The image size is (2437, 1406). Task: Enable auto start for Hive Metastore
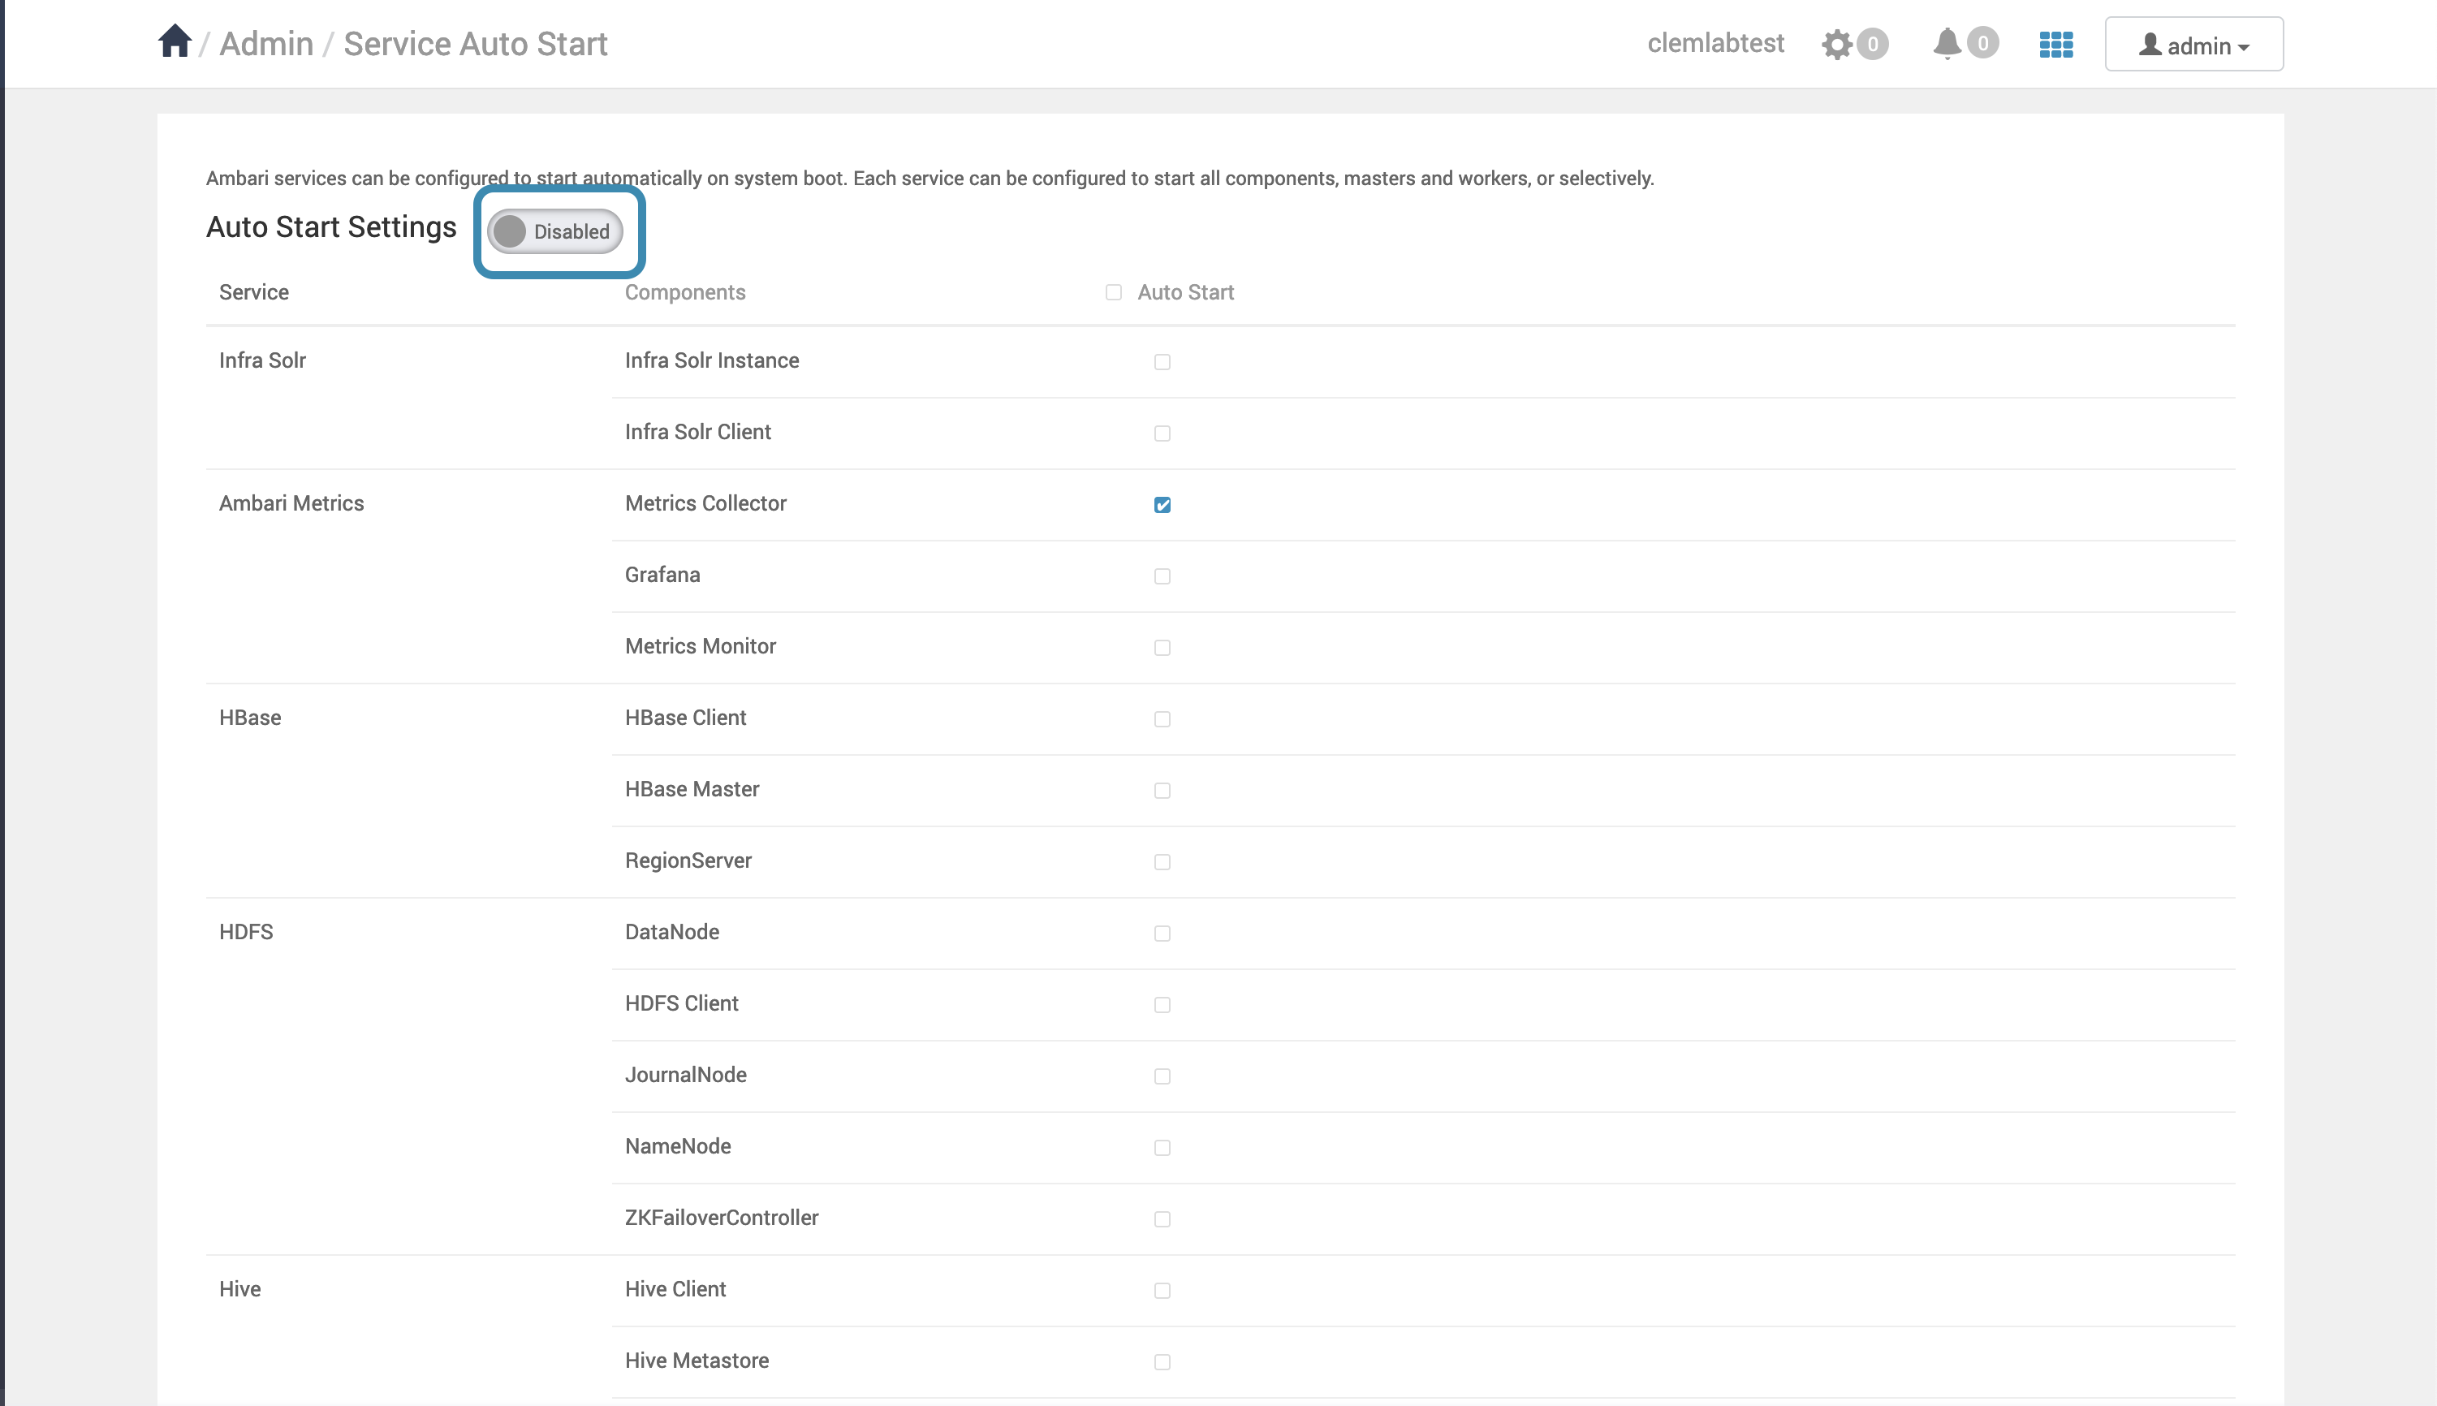[1162, 1362]
